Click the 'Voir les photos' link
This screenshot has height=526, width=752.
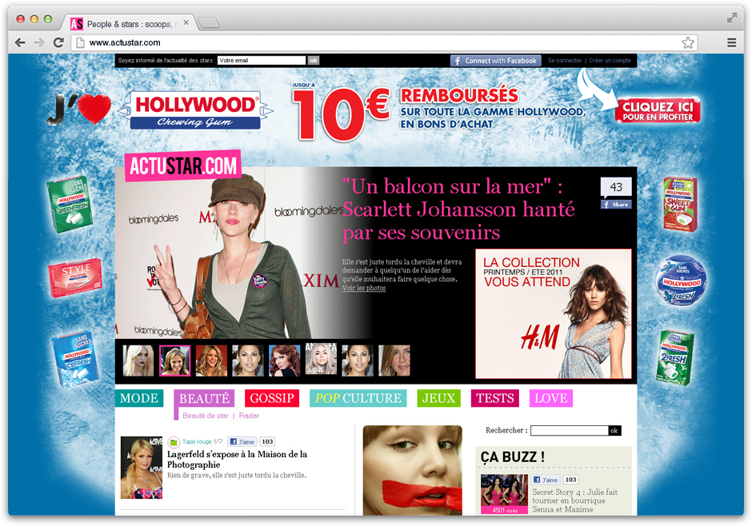[x=364, y=289]
